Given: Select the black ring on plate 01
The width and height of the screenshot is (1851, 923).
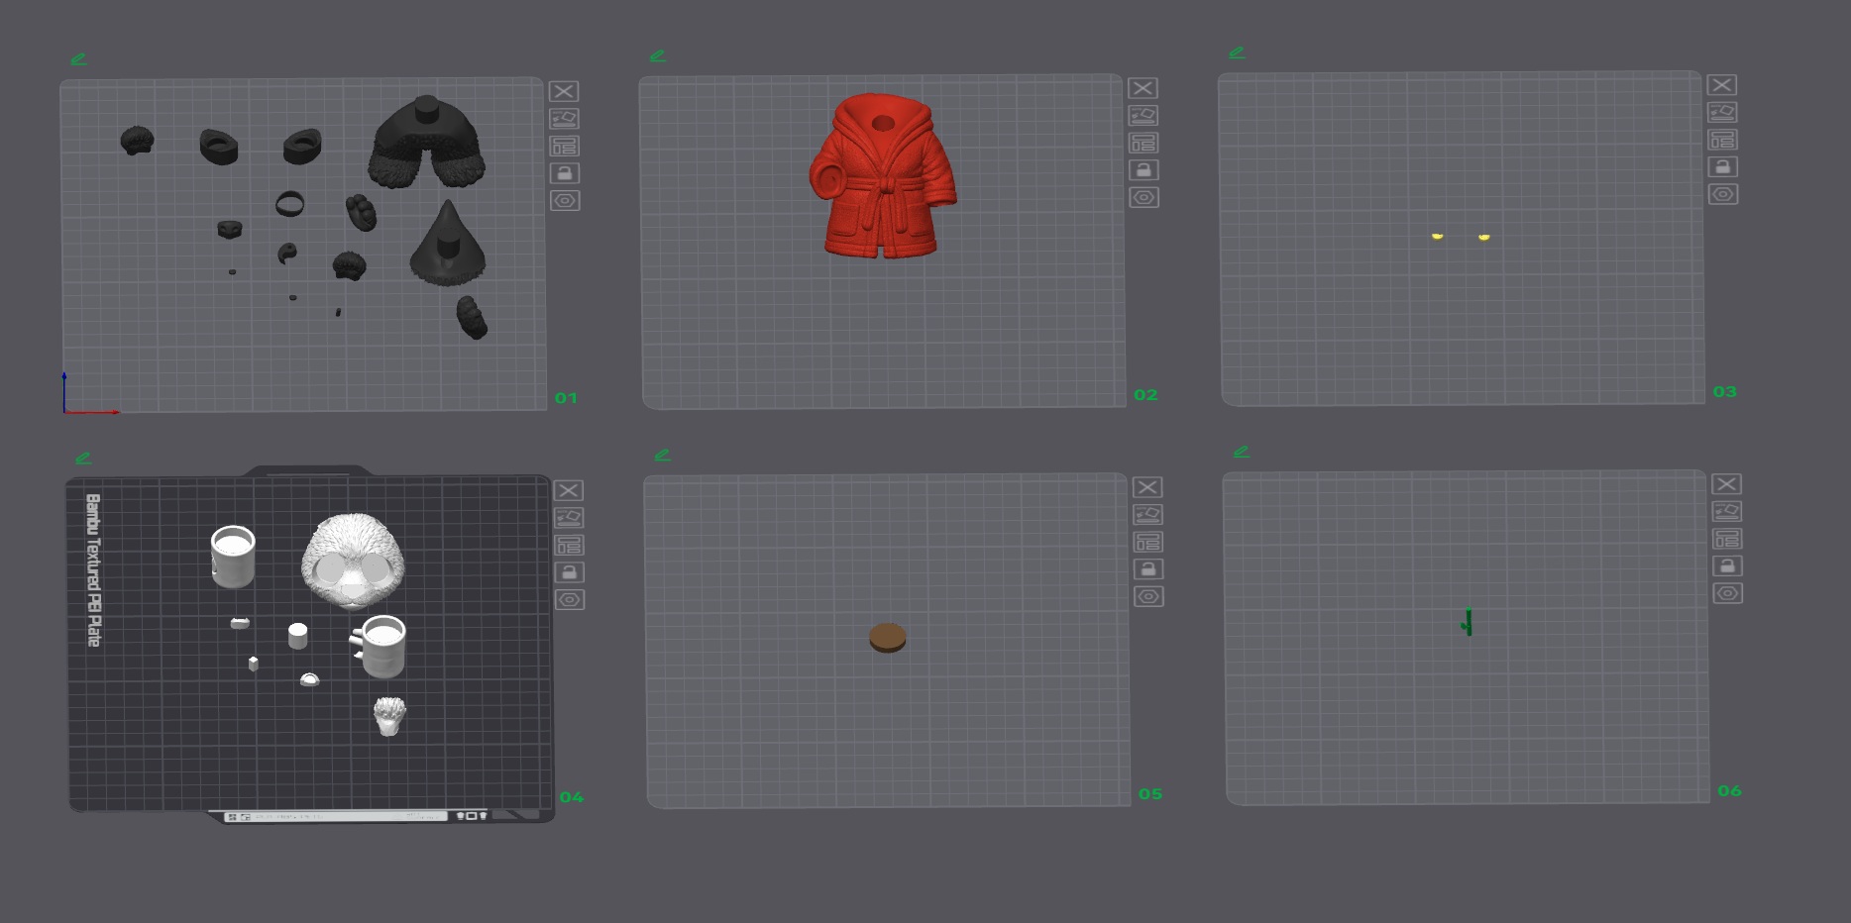Looking at the screenshot, I should tap(290, 205).
